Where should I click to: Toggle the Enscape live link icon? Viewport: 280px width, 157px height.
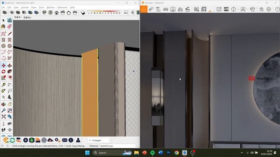151,9
